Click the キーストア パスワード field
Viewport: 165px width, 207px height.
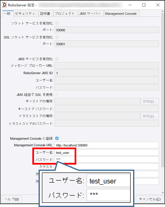click(107, 109)
